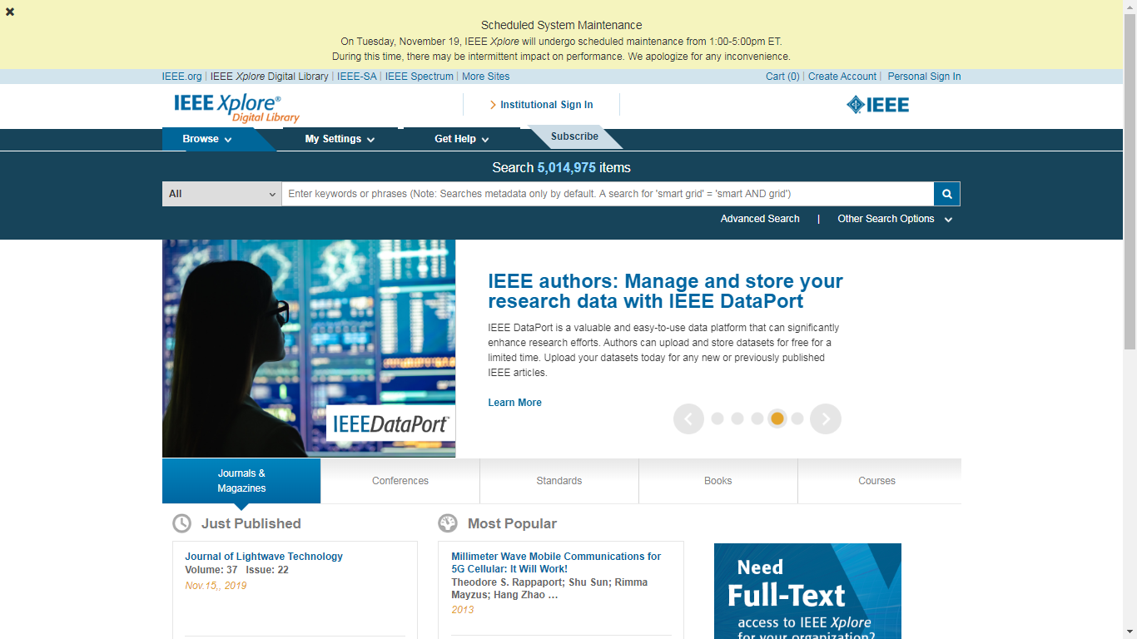View Cart (0) link

[x=782, y=77]
